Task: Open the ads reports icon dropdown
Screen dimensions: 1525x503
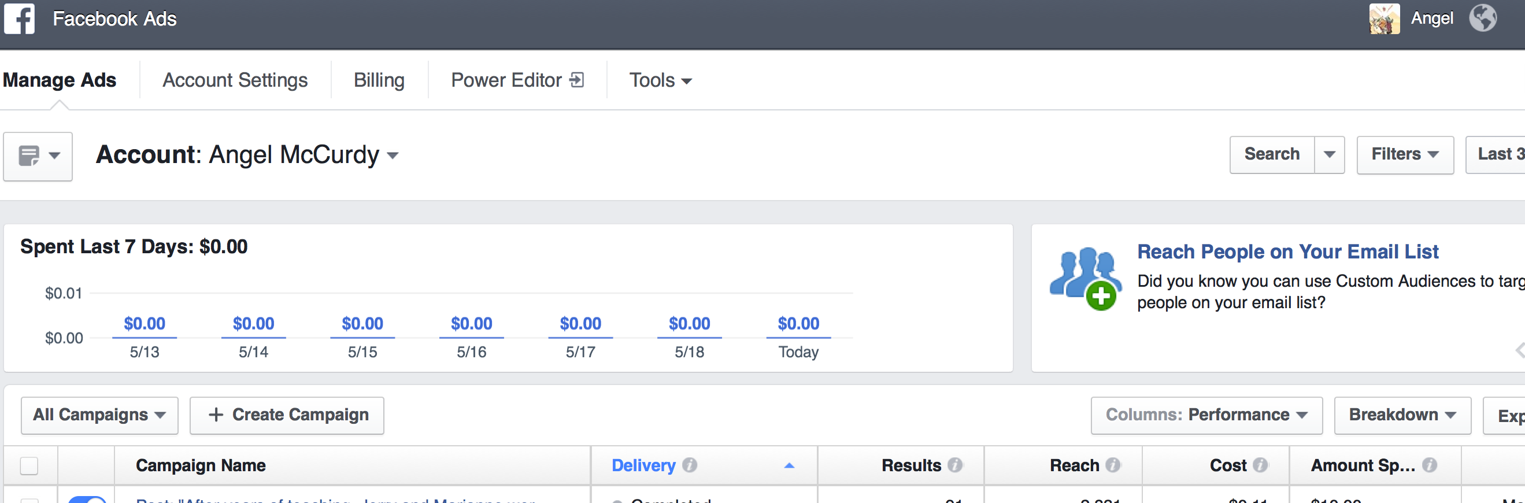Action: 38,156
